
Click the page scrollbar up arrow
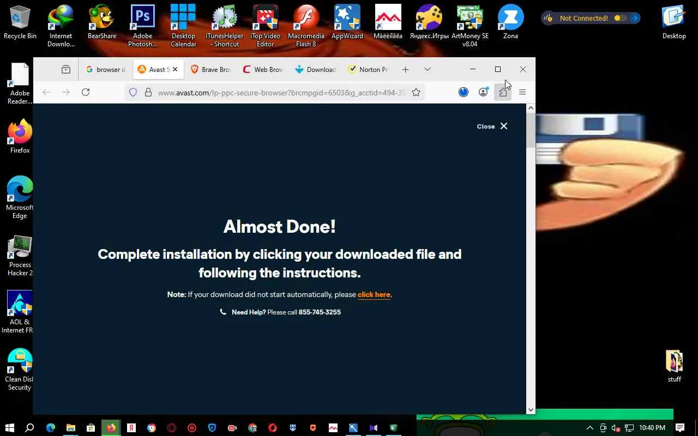click(531, 108)
